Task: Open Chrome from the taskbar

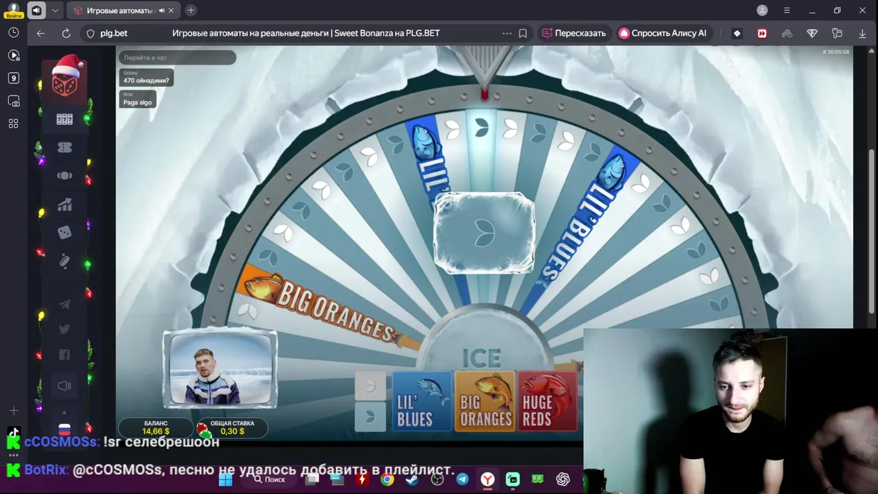Action: click(388, 480)
